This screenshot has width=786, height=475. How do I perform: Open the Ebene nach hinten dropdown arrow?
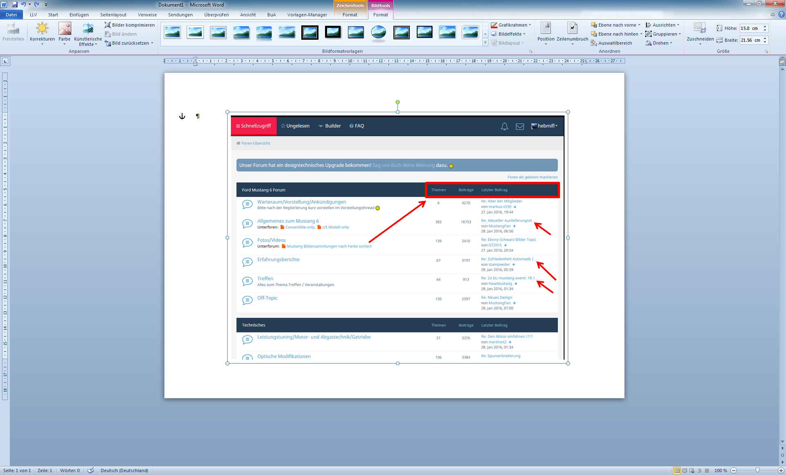click(641, 34)
